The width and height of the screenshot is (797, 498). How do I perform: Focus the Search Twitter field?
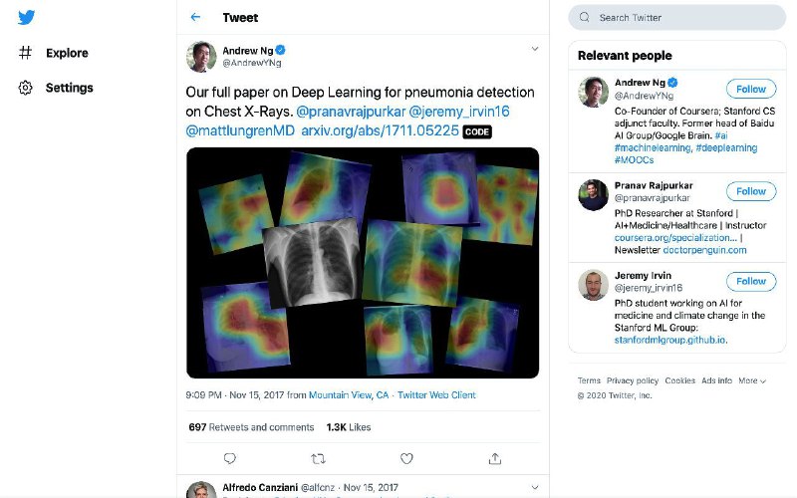coord(677,17)
